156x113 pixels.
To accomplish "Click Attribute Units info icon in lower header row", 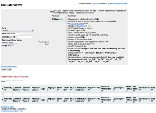I will click(x=37, y=101).
